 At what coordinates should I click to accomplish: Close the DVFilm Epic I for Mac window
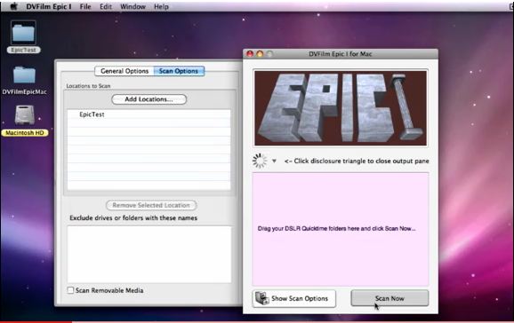tap(250, 54)
